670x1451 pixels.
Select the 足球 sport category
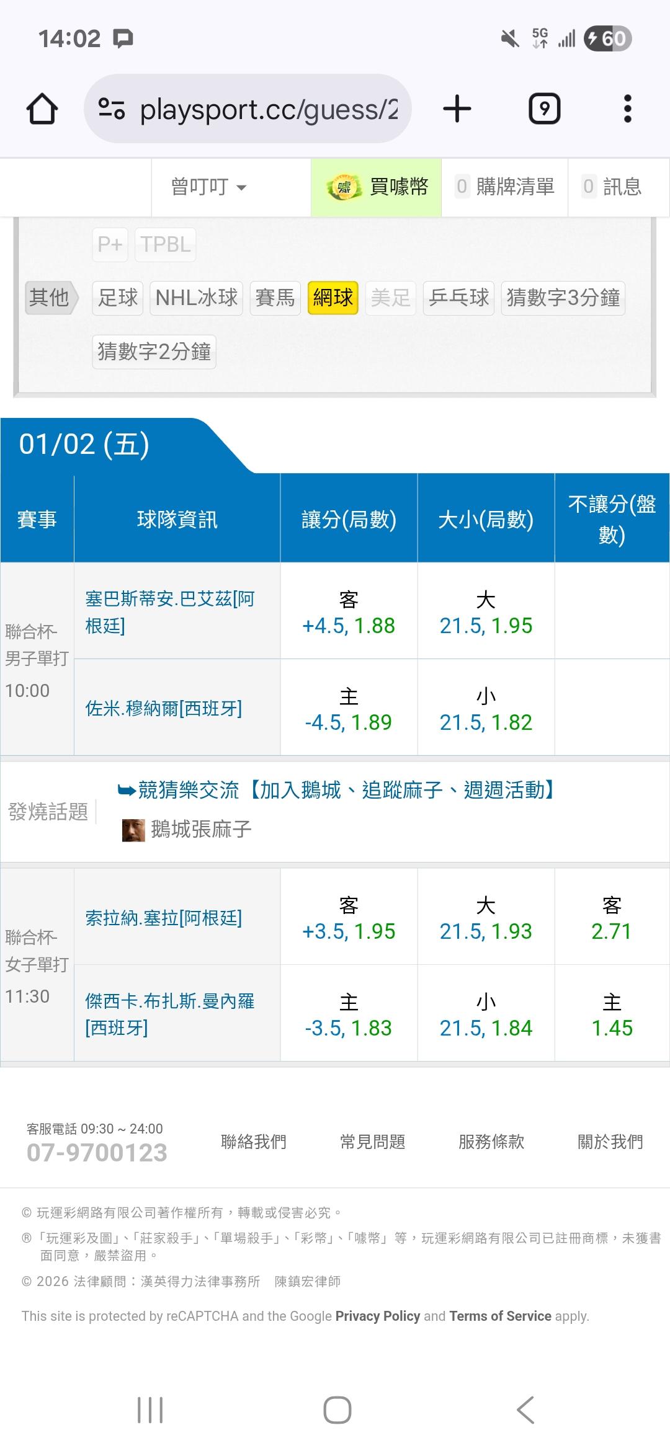(x=118, y=298)
